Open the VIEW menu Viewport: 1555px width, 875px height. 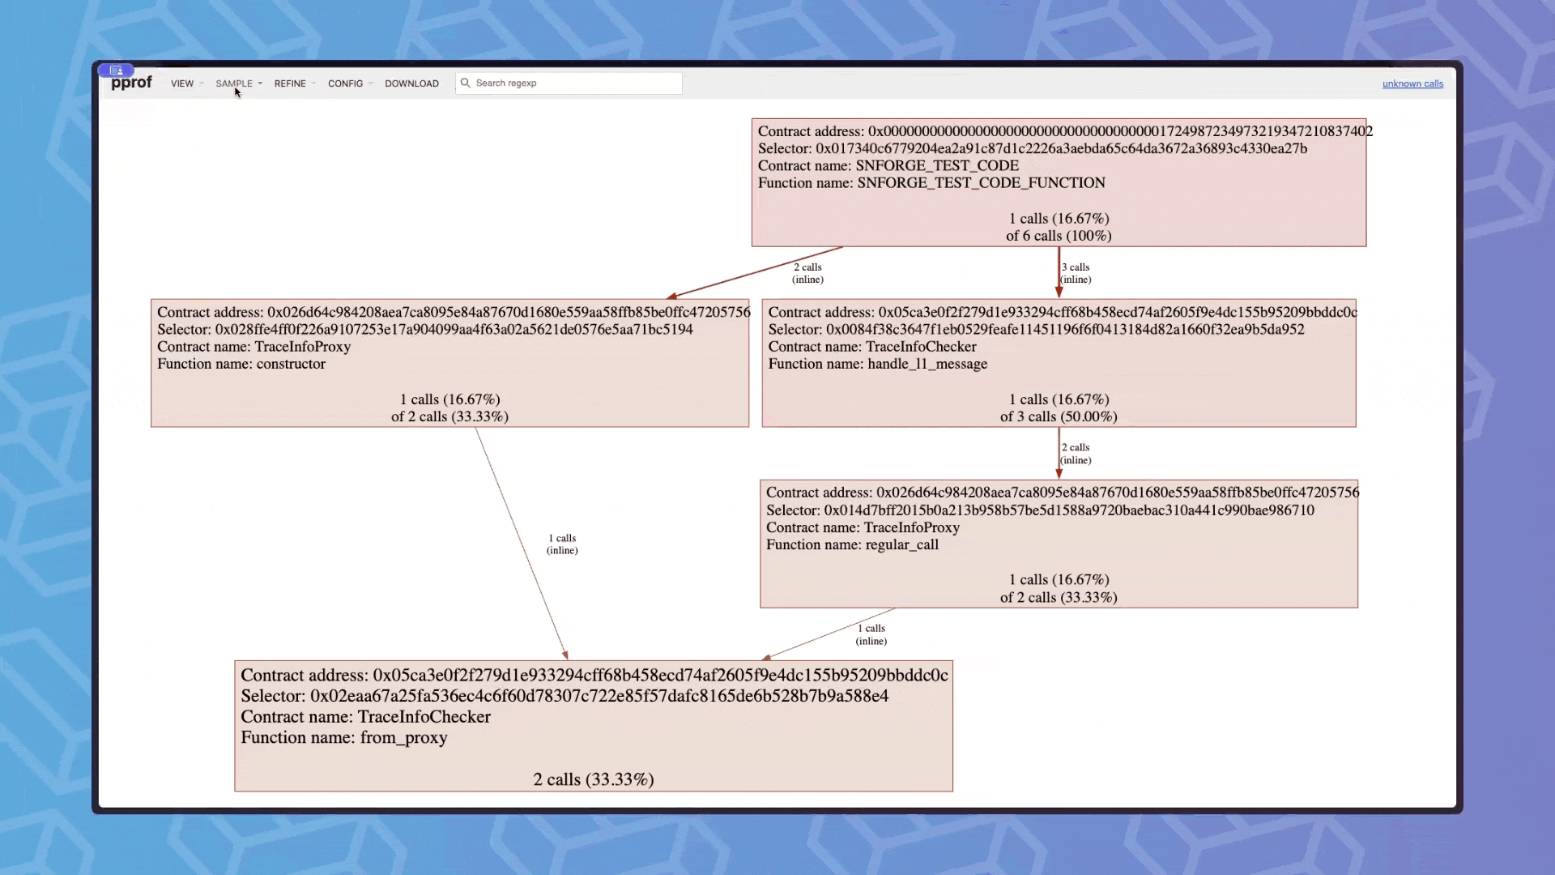(x=181, y=83)
